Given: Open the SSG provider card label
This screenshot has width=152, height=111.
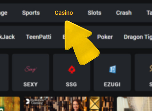Looking at the screenshot, I should (71, 84).
